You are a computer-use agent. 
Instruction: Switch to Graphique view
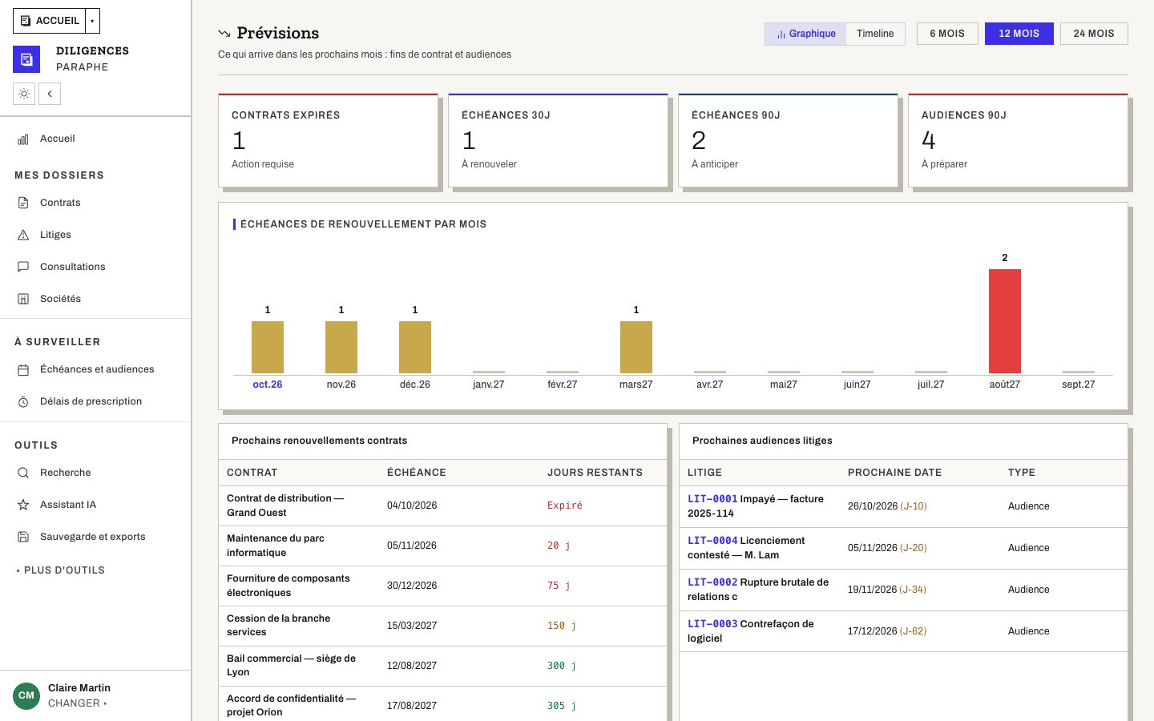805,34
